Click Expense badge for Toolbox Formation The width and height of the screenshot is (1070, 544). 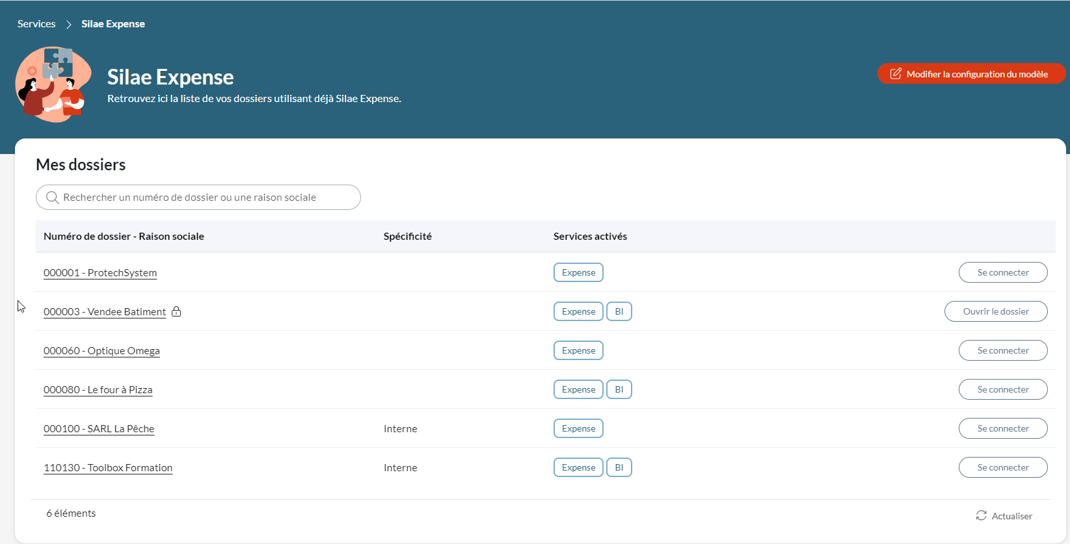click(578, 467)
